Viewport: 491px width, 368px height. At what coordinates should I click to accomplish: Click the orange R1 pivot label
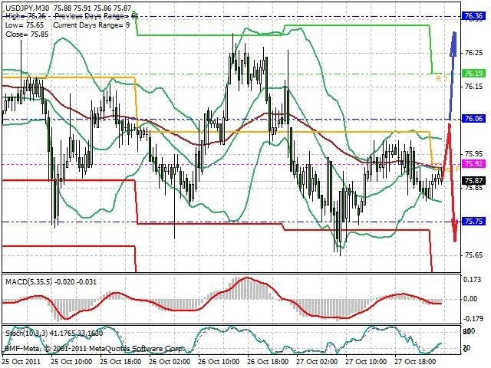(x=441, y=78)
